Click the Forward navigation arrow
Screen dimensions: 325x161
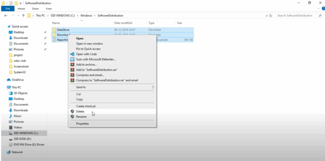click(x=13, y=16)
